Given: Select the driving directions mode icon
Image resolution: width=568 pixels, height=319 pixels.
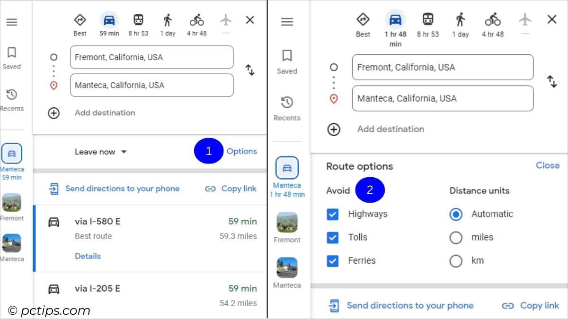Looking at the screenshot, I should tap(109, 20).
